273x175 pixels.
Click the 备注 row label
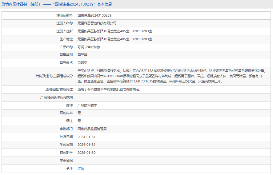point(70,121)
